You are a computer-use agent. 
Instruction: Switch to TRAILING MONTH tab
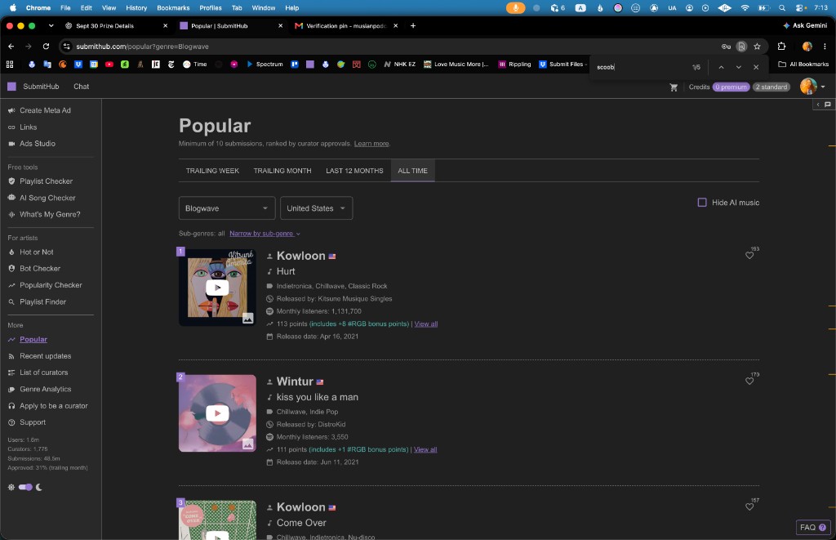[x=282, y=171]
